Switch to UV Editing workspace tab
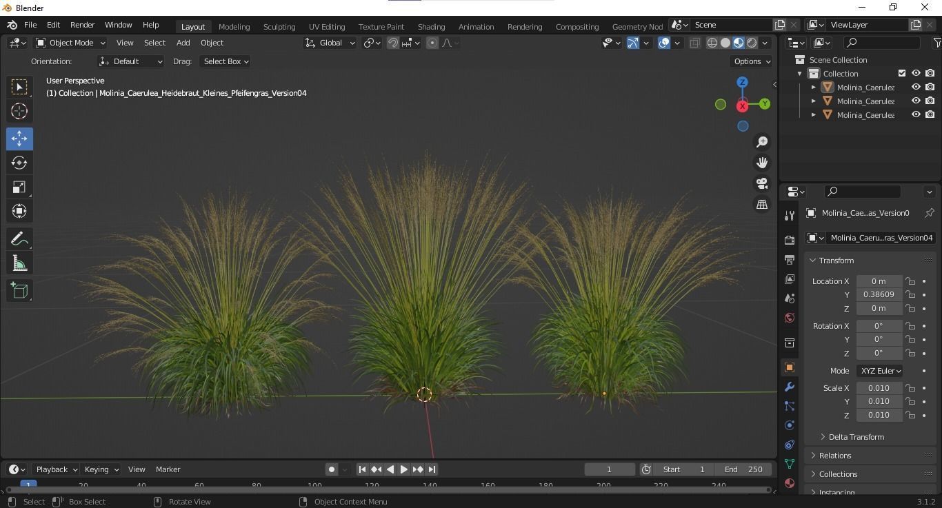The image size is (942, 508). 327,27
